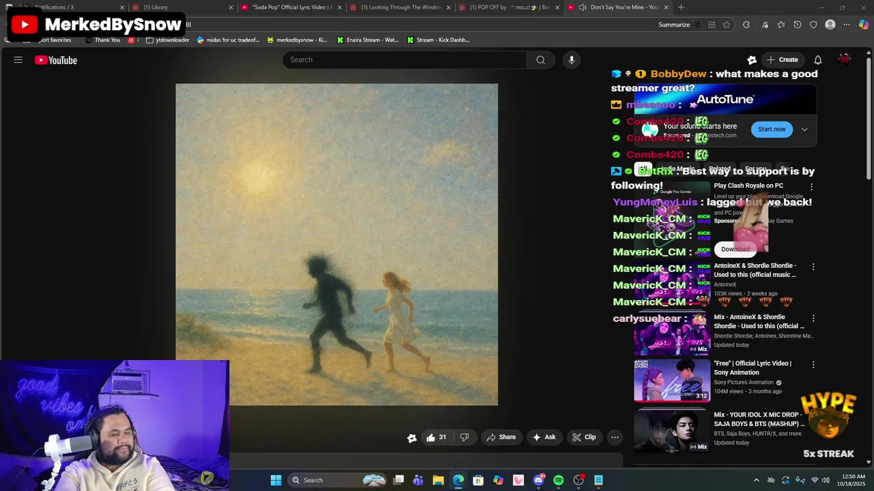
Task: Switch to "Soda Pop" Official Lyric Video tab
Action: [x=292, y=8]
